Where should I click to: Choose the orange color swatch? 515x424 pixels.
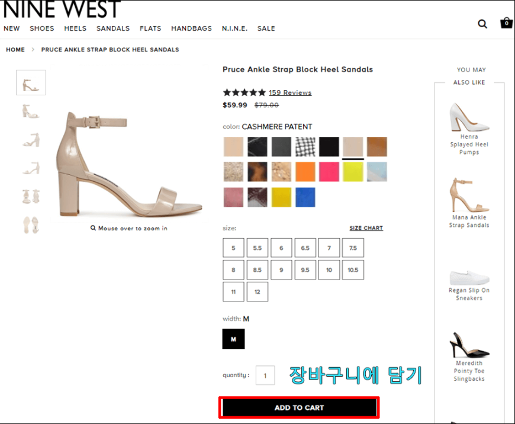point(305,172)
